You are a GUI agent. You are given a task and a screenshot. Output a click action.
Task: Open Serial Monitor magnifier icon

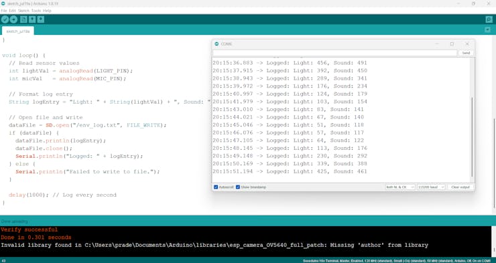pyautogui.click(x=489, y=19)
